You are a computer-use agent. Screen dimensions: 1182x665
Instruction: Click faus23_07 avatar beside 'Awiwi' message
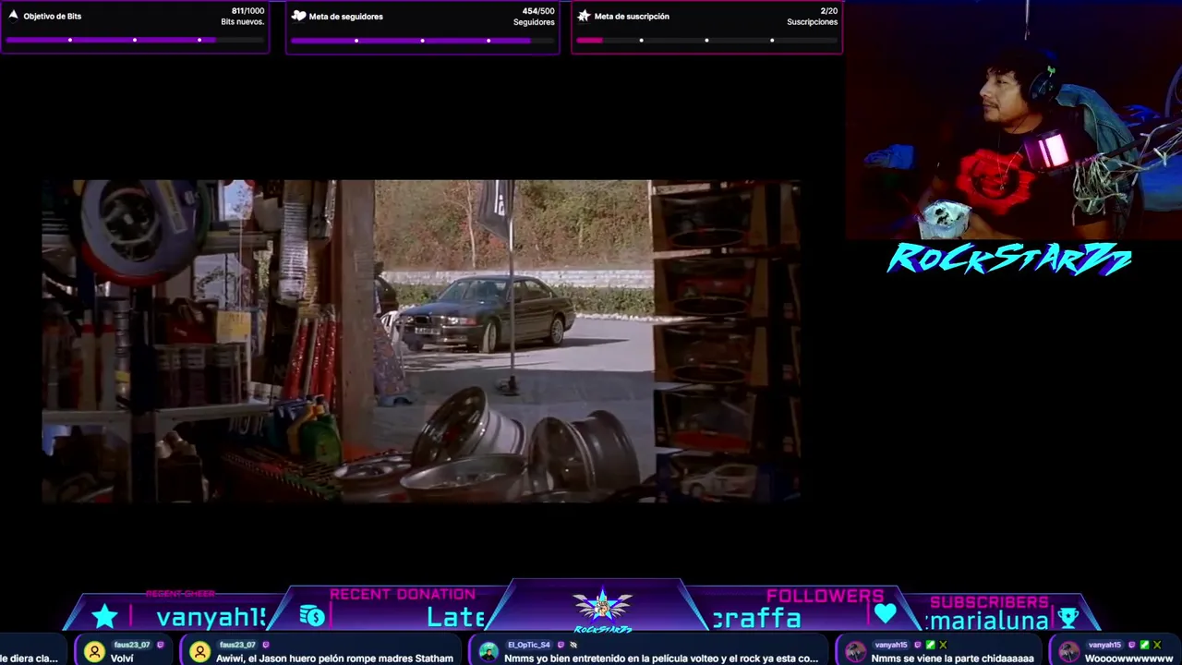click(199, 651)
